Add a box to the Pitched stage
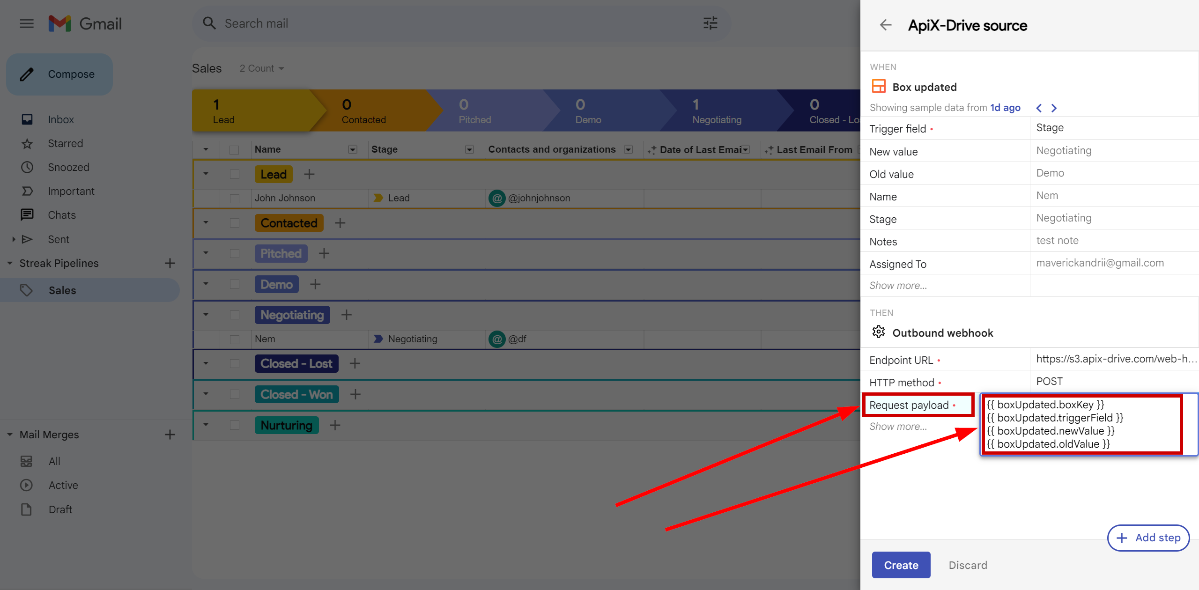Screen dimensions: 1199x590 pyautogui.click(x=324, y=254)
